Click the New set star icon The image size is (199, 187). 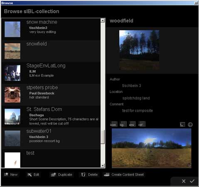click(x=6, y=175)
